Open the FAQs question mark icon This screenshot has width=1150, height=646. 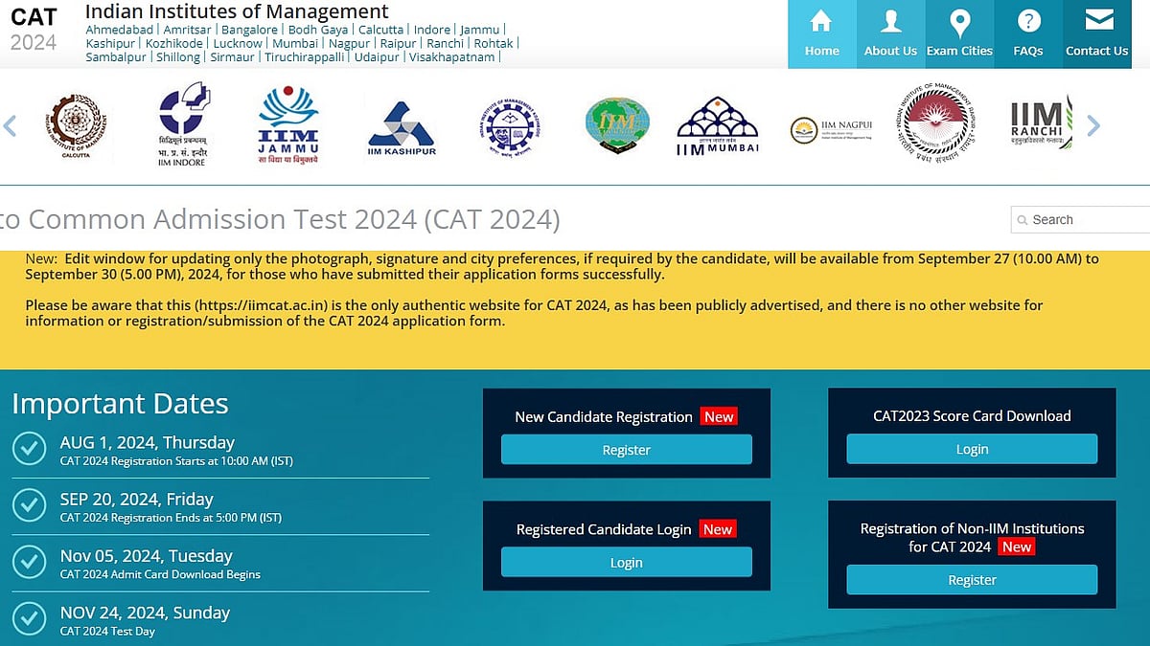pos(1028,21)
